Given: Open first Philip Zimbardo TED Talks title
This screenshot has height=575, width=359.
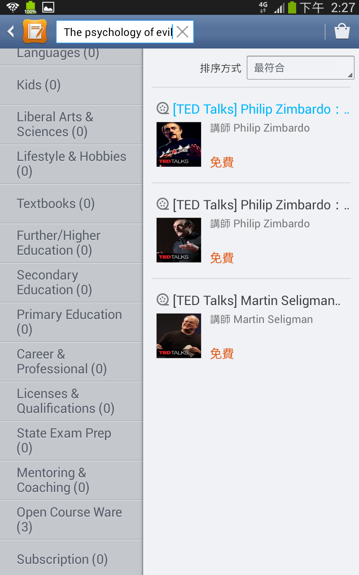Looking at the screenshot, I should [x=260, y=109].
